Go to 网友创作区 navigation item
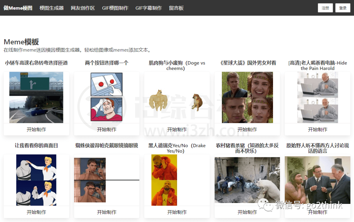Viewport: 354px width, 222px height. pos(83,8)
